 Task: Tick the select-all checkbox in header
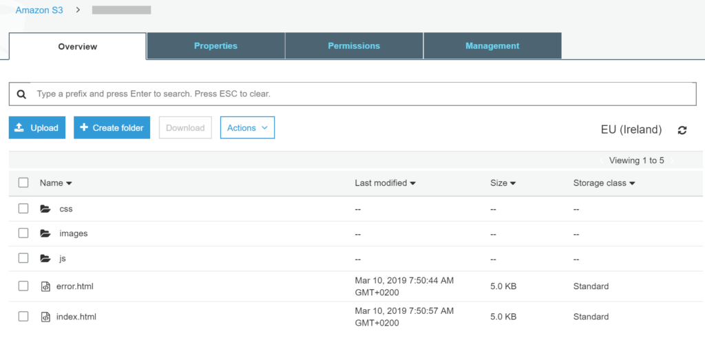(23, 182)
